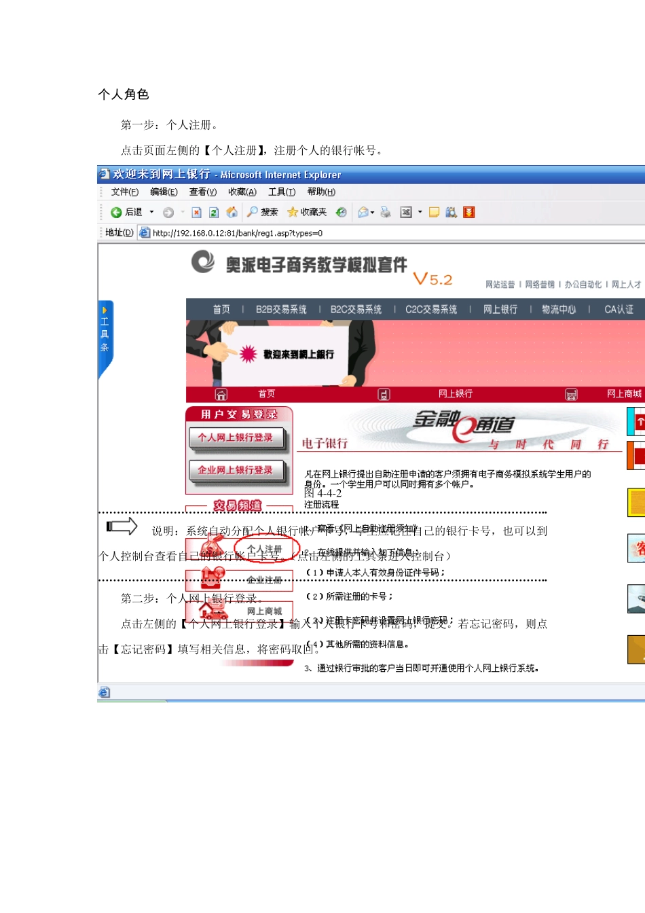Screen dimensions: 645x913
Task: Click the Stop loading icon
Action: (196, 213)
